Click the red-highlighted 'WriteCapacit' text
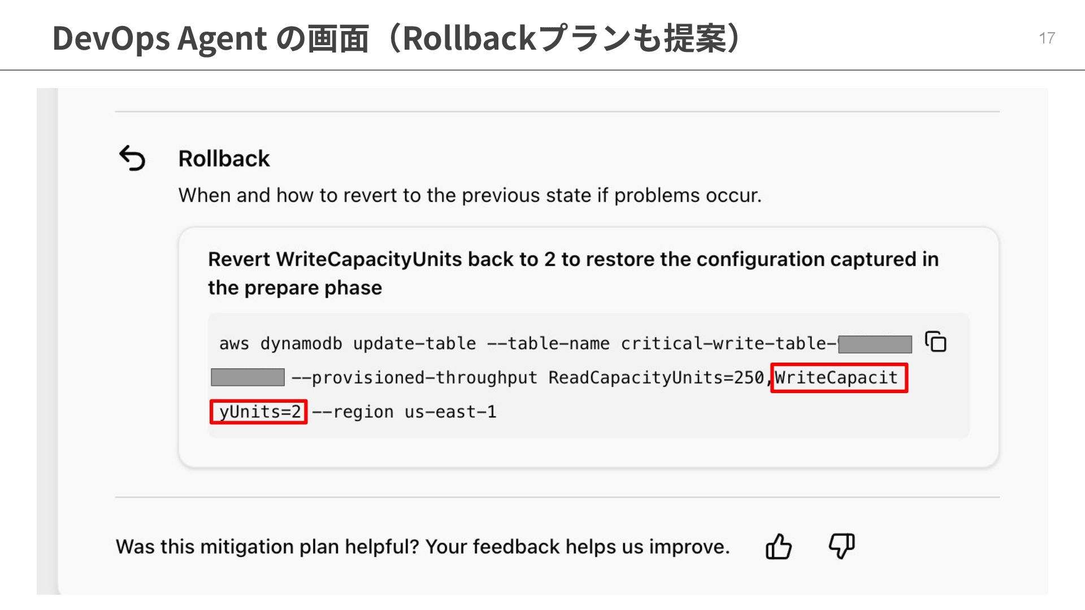This screenshot has height=610, width=1085. [x=839, y=377]
